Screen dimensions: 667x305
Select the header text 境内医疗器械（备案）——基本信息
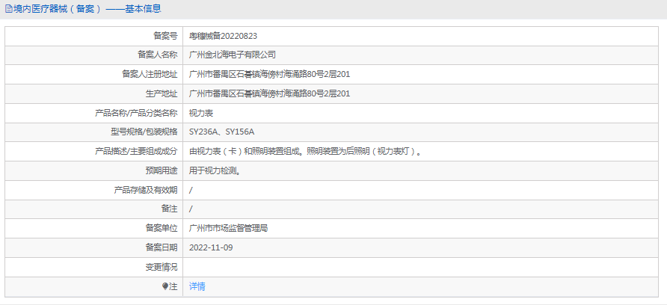coord(87,8)
